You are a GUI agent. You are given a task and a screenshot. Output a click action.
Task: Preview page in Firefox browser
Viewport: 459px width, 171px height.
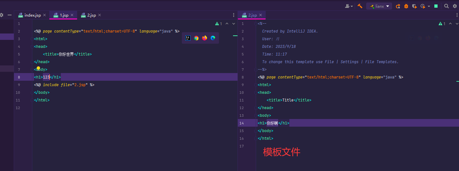tap(205, 38)
